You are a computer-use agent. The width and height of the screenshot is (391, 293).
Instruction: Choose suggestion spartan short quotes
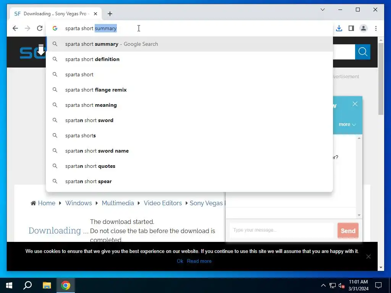click(x=189, y=166)
